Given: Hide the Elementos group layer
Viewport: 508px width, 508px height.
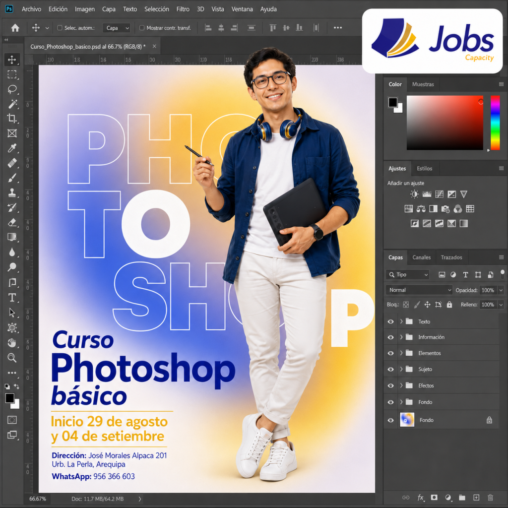Looking at the screenshot, I should [391, 353].
